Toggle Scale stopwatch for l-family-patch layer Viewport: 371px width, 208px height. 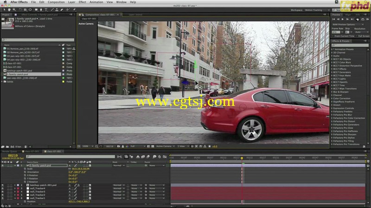coord(25,169)
